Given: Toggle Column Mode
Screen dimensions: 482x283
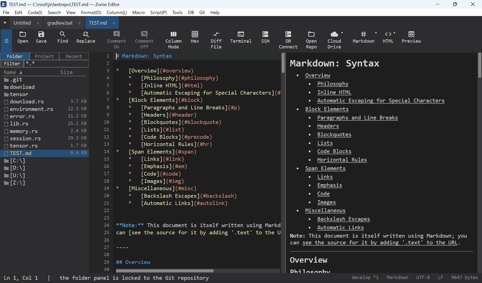Looking at the screenshot, I should point(173,40).
